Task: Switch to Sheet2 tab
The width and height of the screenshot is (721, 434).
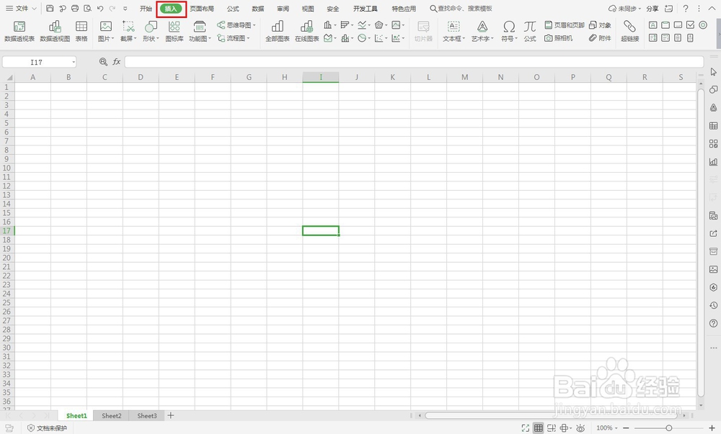Action: [111, 416]
